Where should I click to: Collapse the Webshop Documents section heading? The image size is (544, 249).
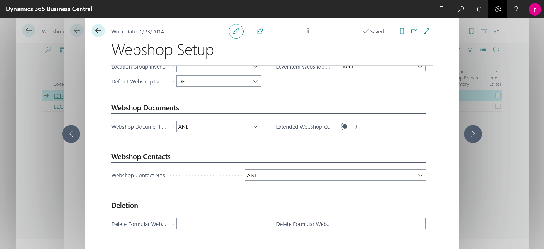[145, 108]
